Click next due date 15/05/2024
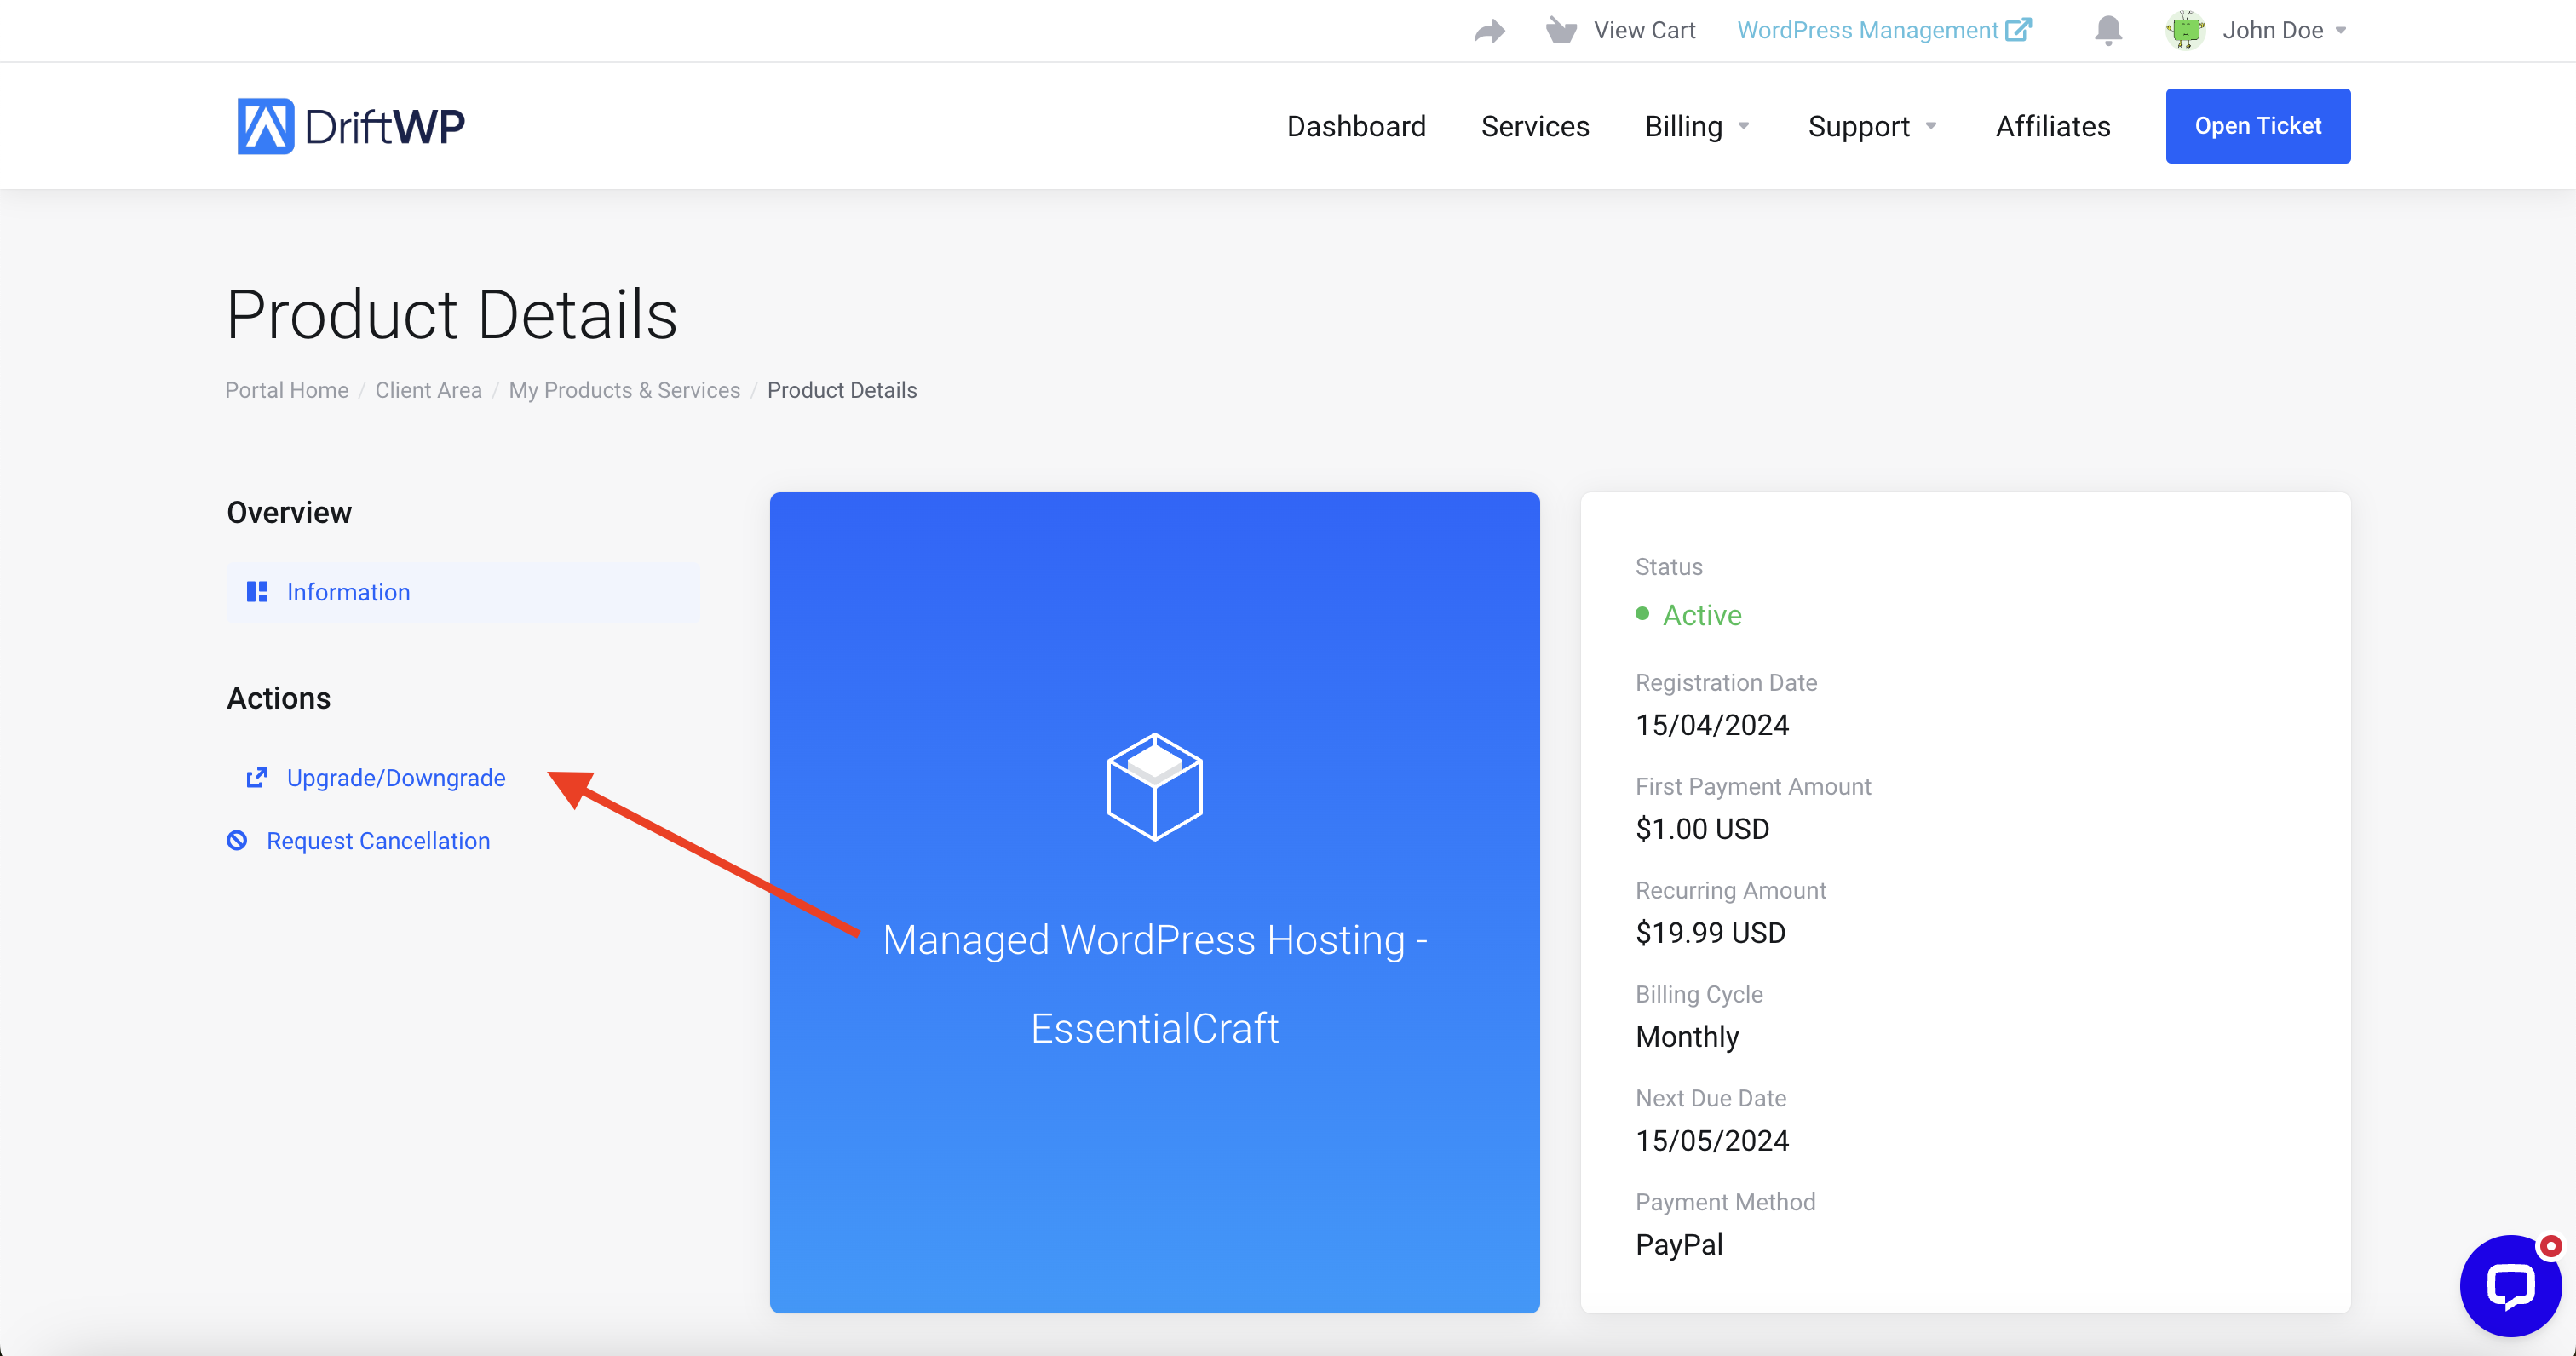The image size is (2576, 1356). pyautogui.click(x=1712, y=1141)
